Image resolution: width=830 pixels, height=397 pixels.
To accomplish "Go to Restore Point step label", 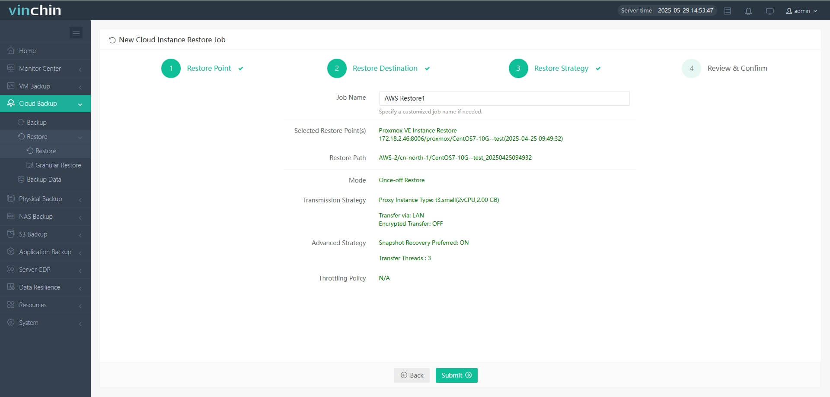I will click(x=209, y=68).
